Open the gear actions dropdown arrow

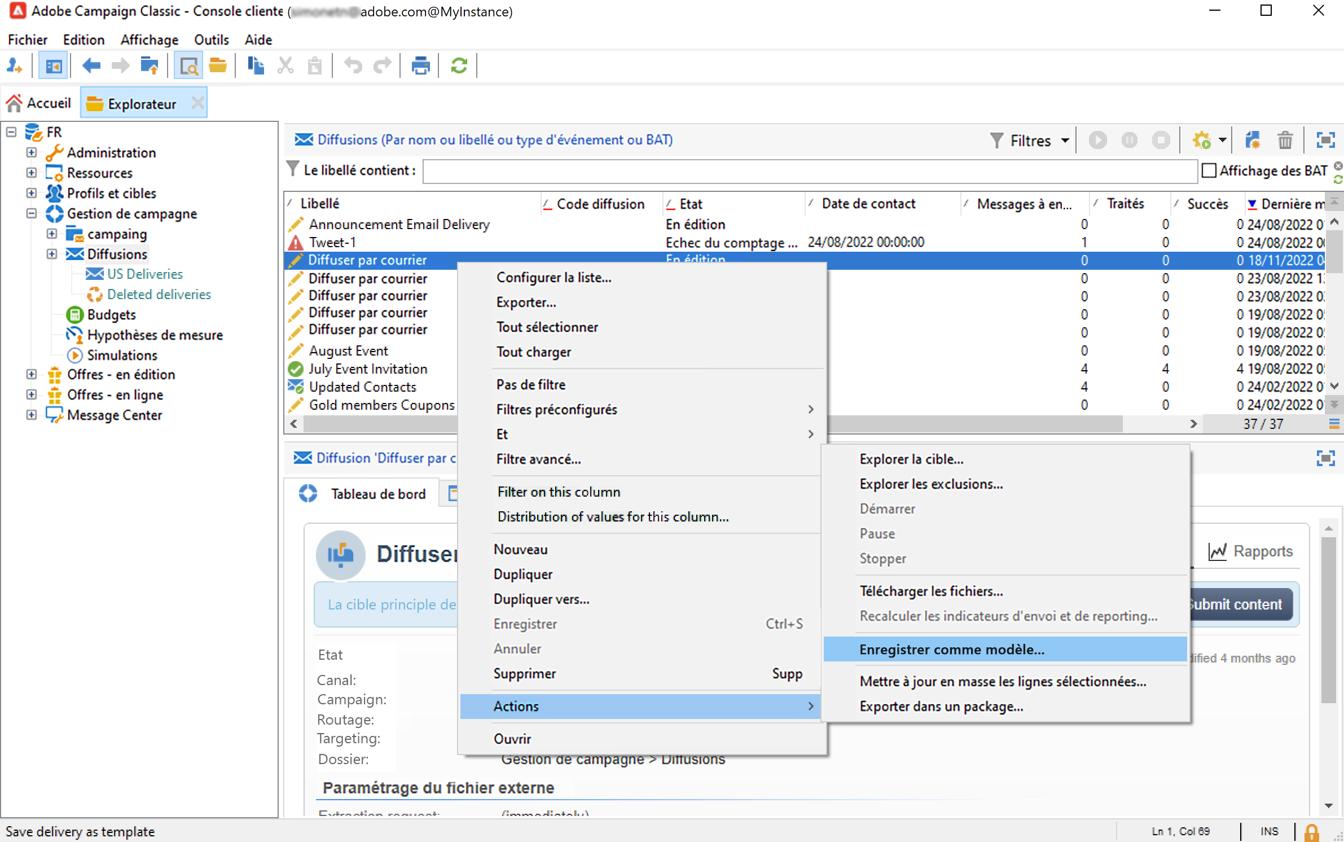[1222, 140]
